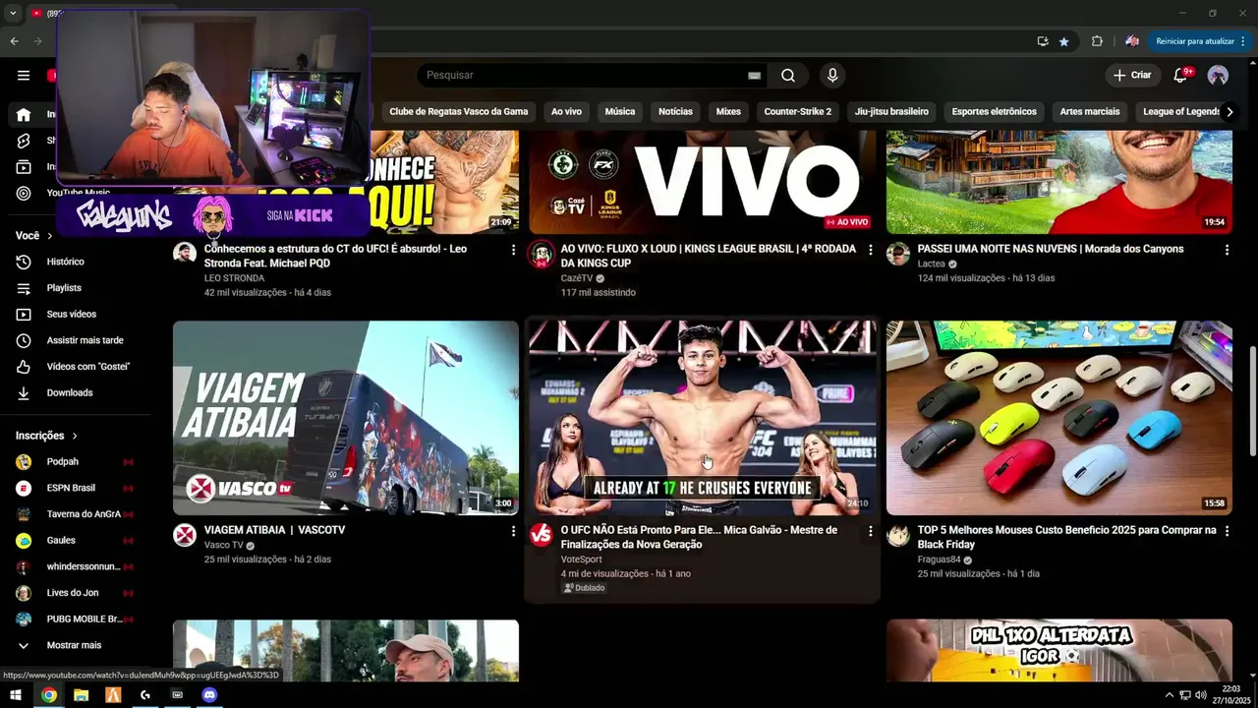Select the Counter-Strike 2 filter chip
The width and height of the screenshot is (1258, 708).
[798, 111]
